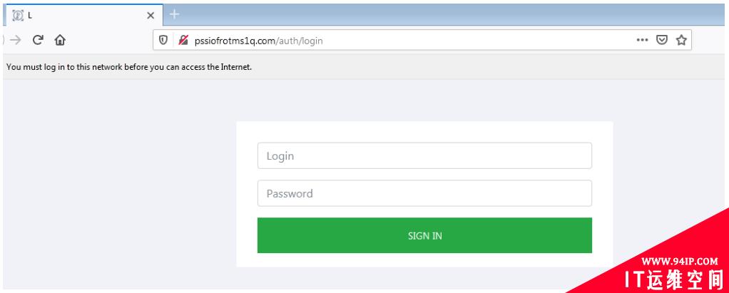The image size is (729, 293).
Task: Close the tab titled L
Action: tap(151, 15)
